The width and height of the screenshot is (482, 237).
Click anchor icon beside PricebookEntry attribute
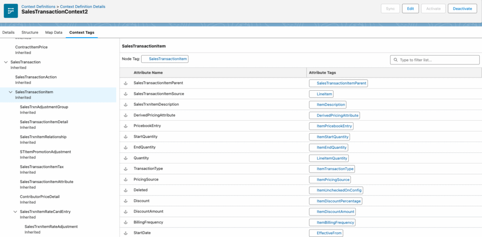tap(126, 126)
